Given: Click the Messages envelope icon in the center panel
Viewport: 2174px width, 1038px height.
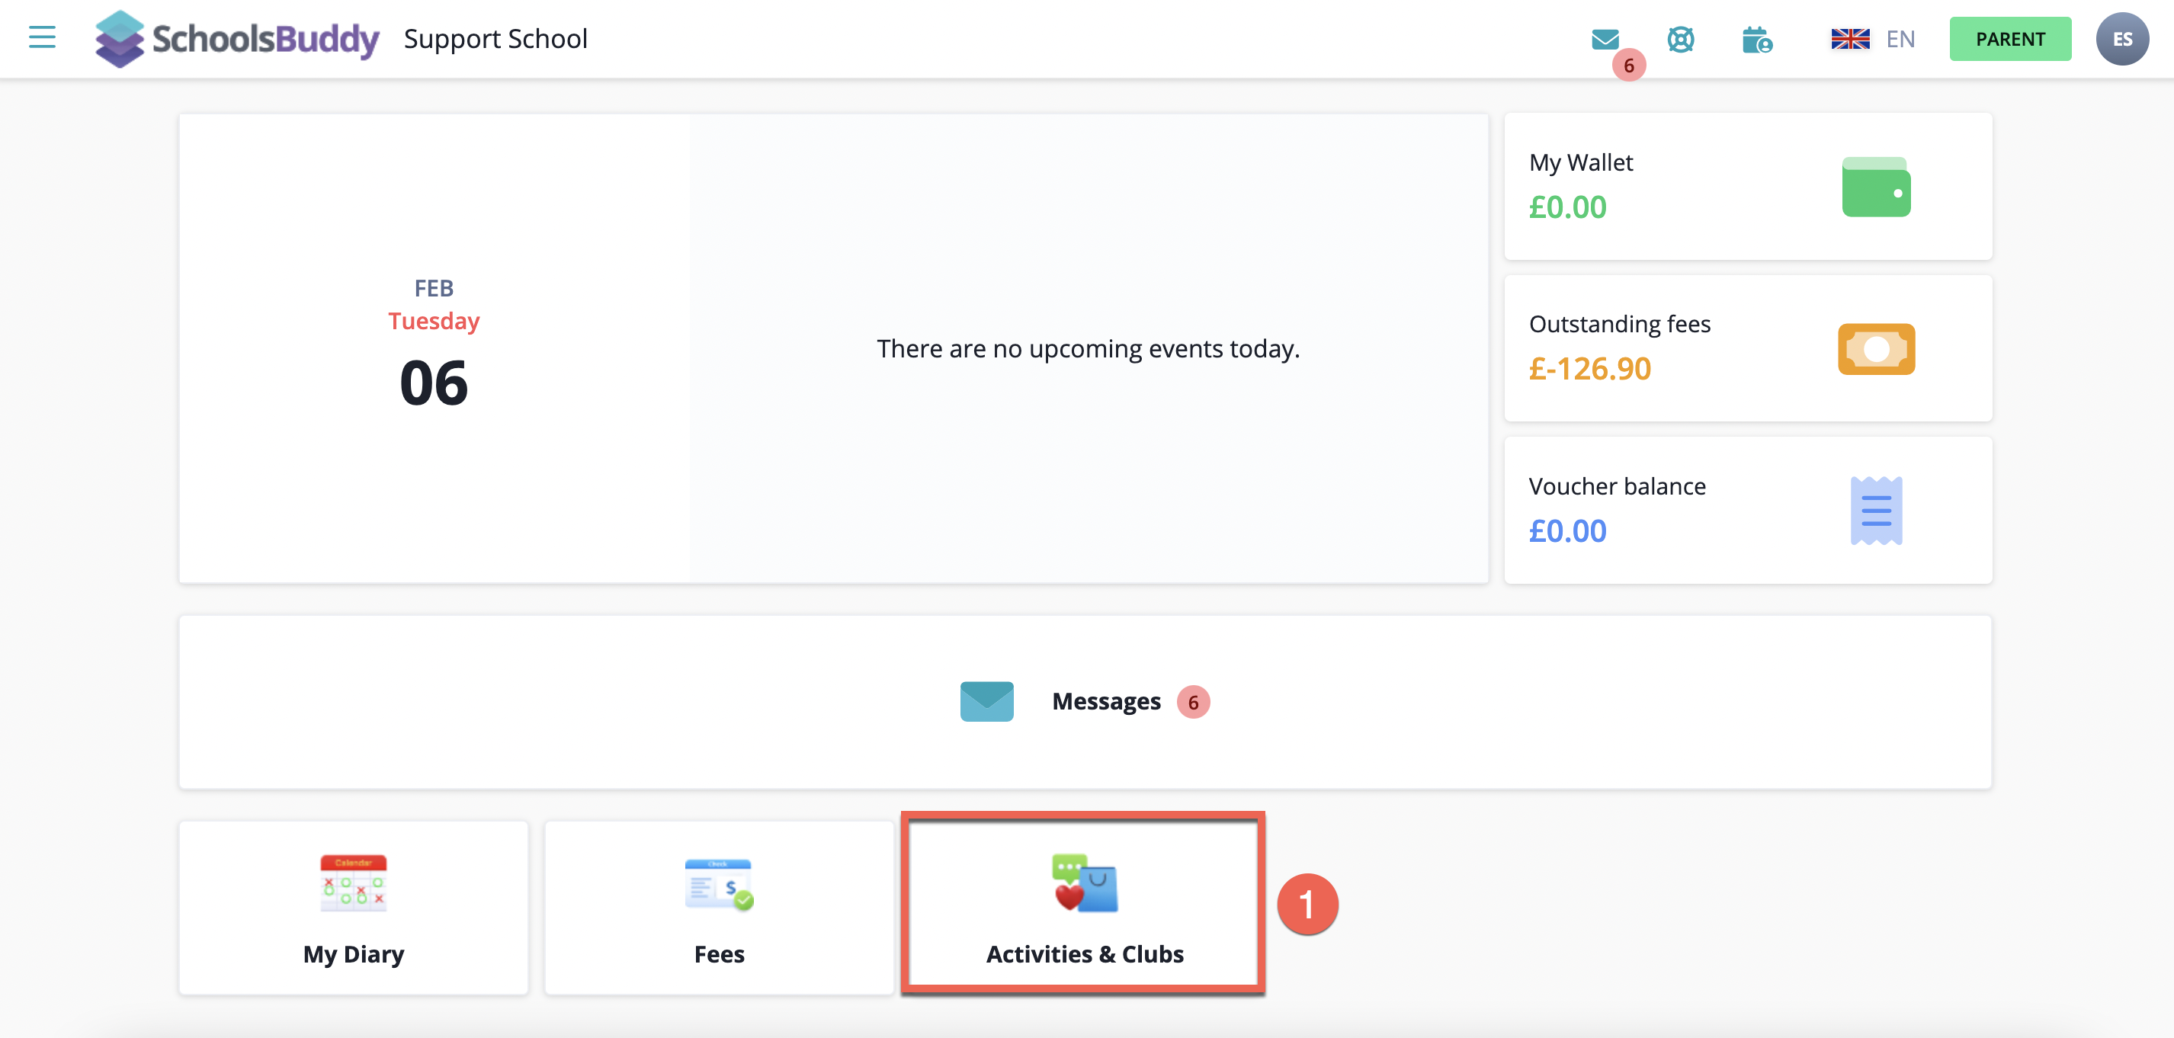Looking at the screenshot, I should 986,700.
